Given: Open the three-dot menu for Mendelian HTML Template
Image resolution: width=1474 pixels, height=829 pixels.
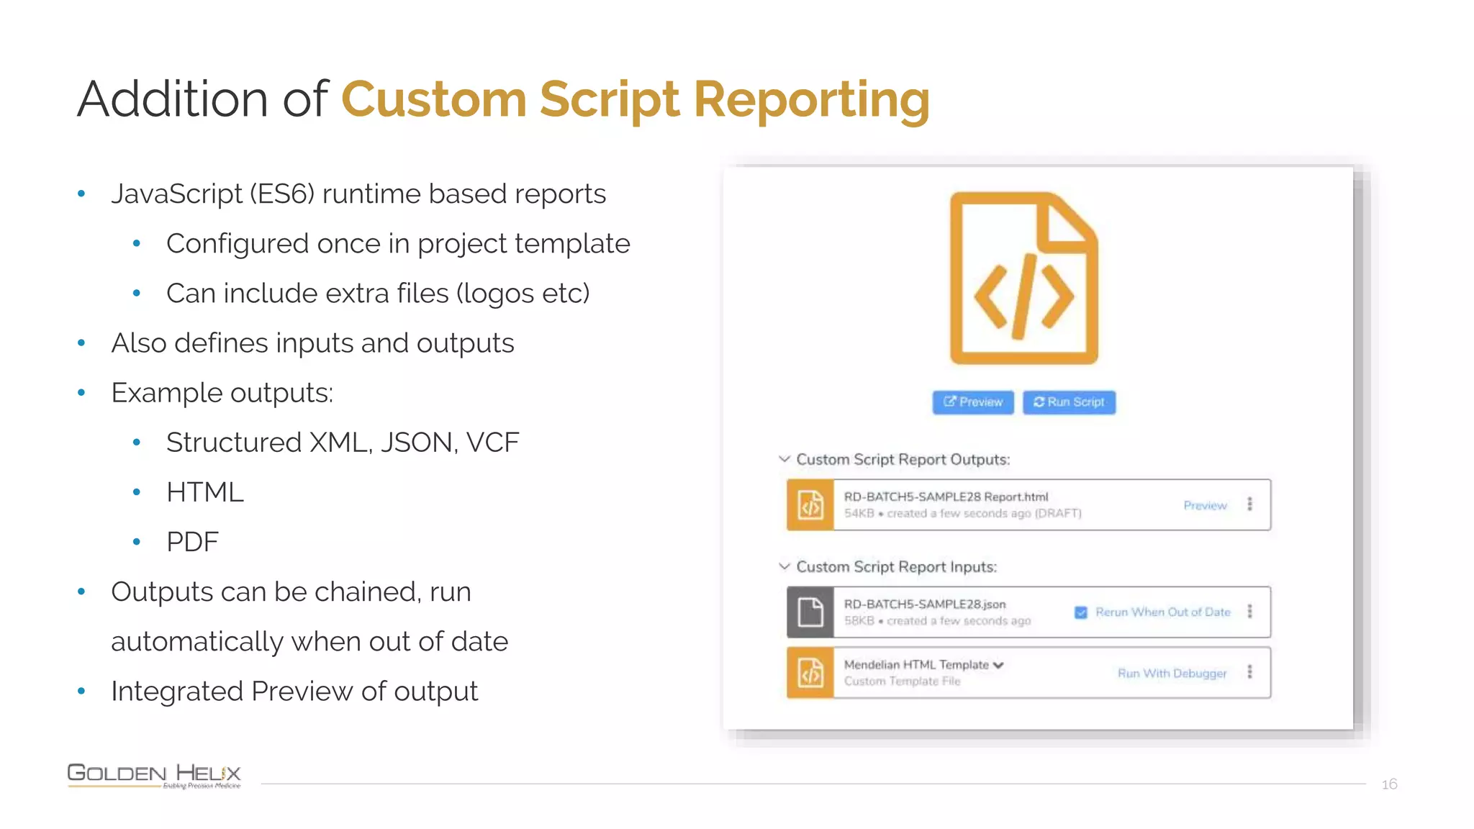Looking at the screenshot, I should [x=1250, y=672].
